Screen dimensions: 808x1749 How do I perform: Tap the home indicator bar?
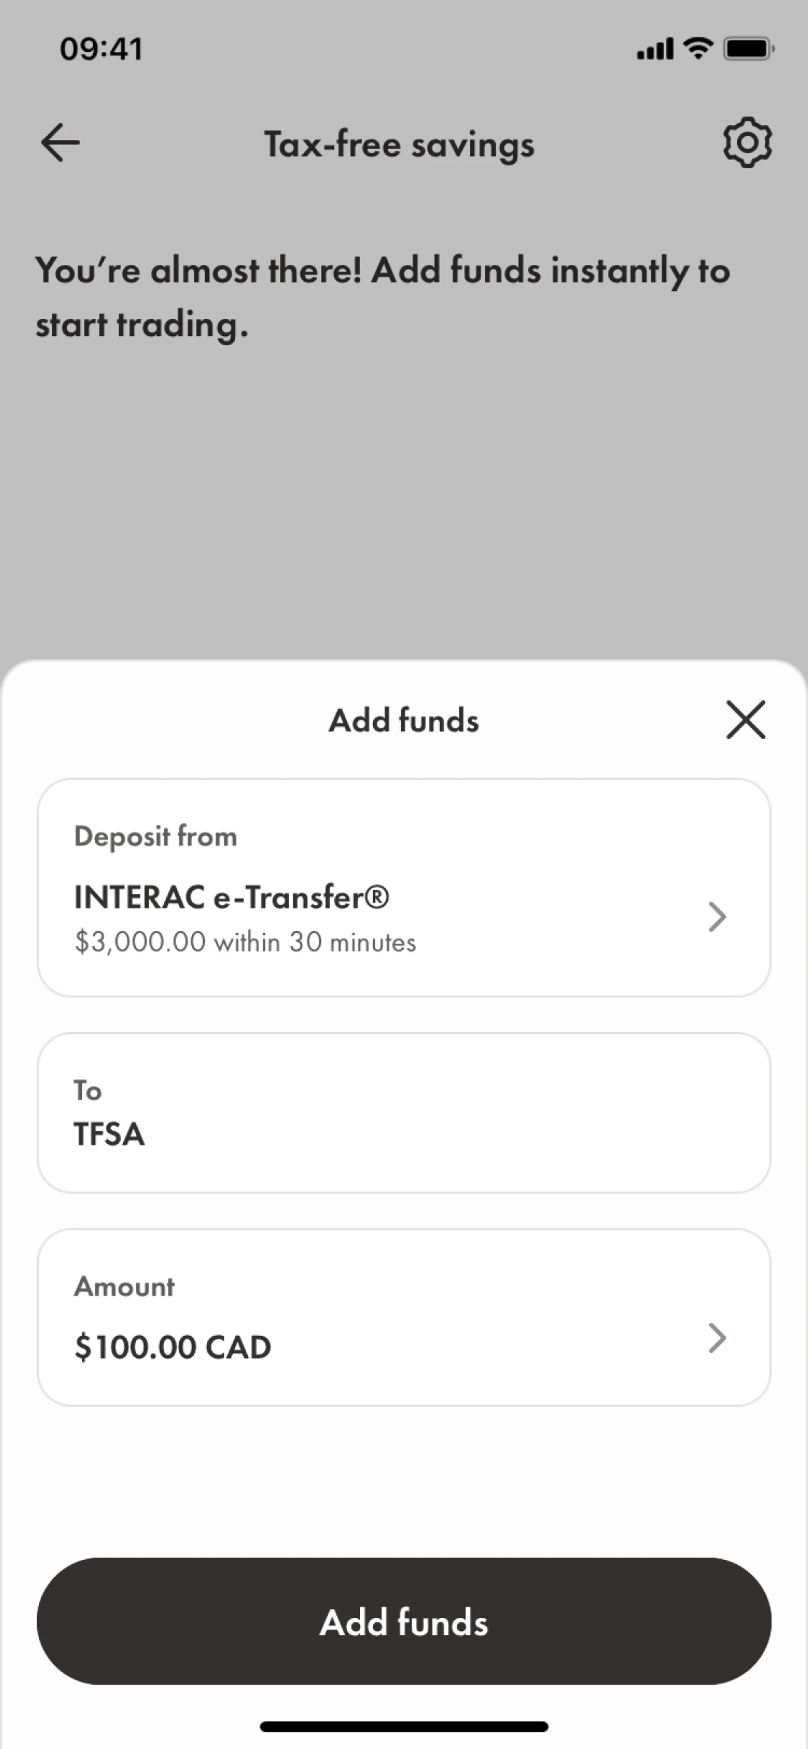[403, 1727]
